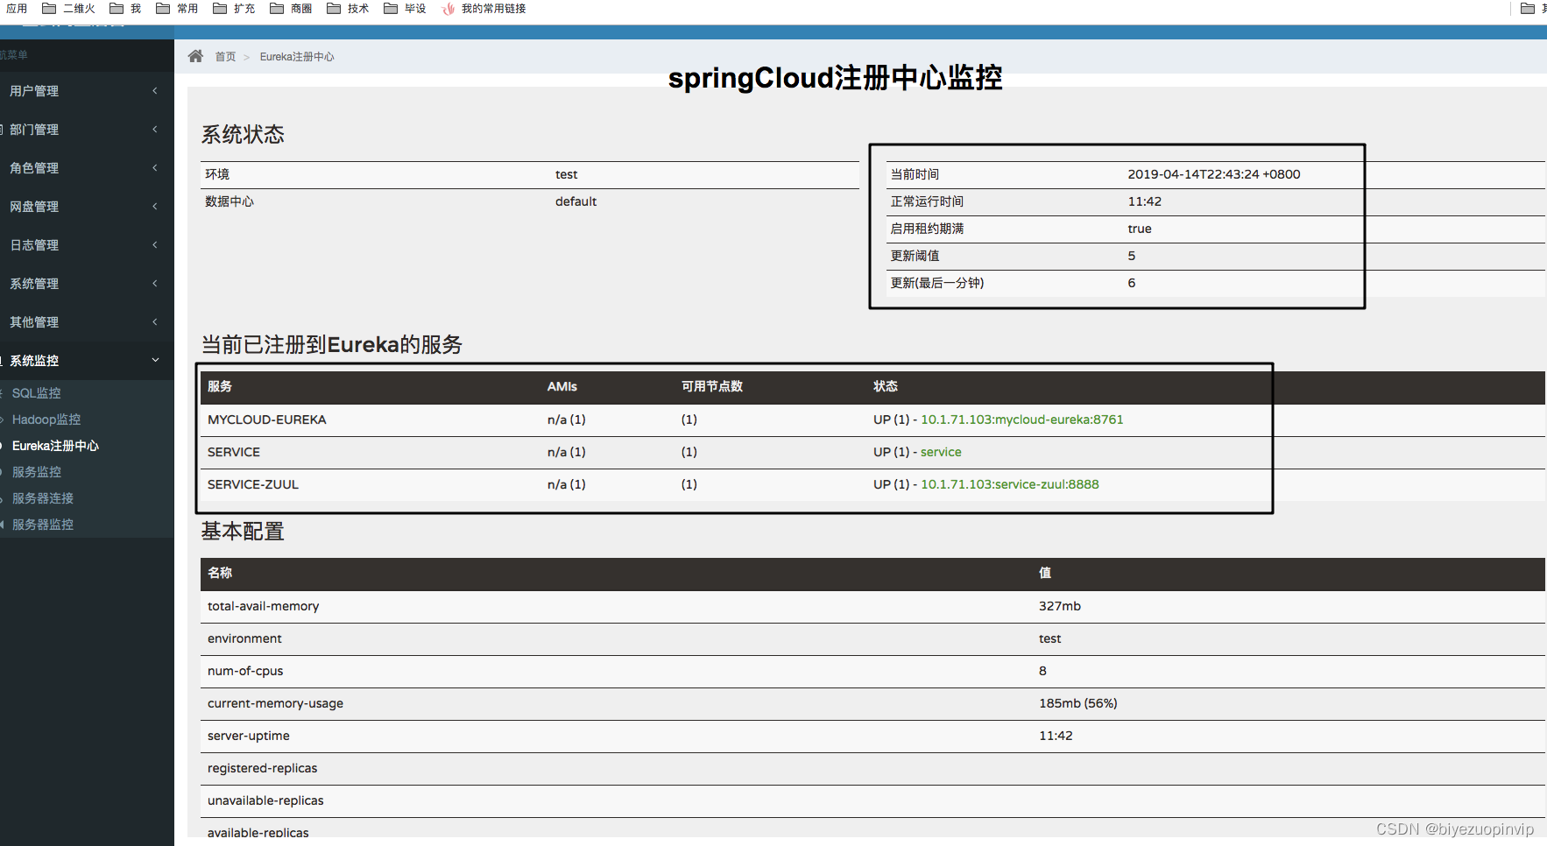Click the 数据中心 value default
Screen dimensions: 1547x846
[x=576, y=201]
